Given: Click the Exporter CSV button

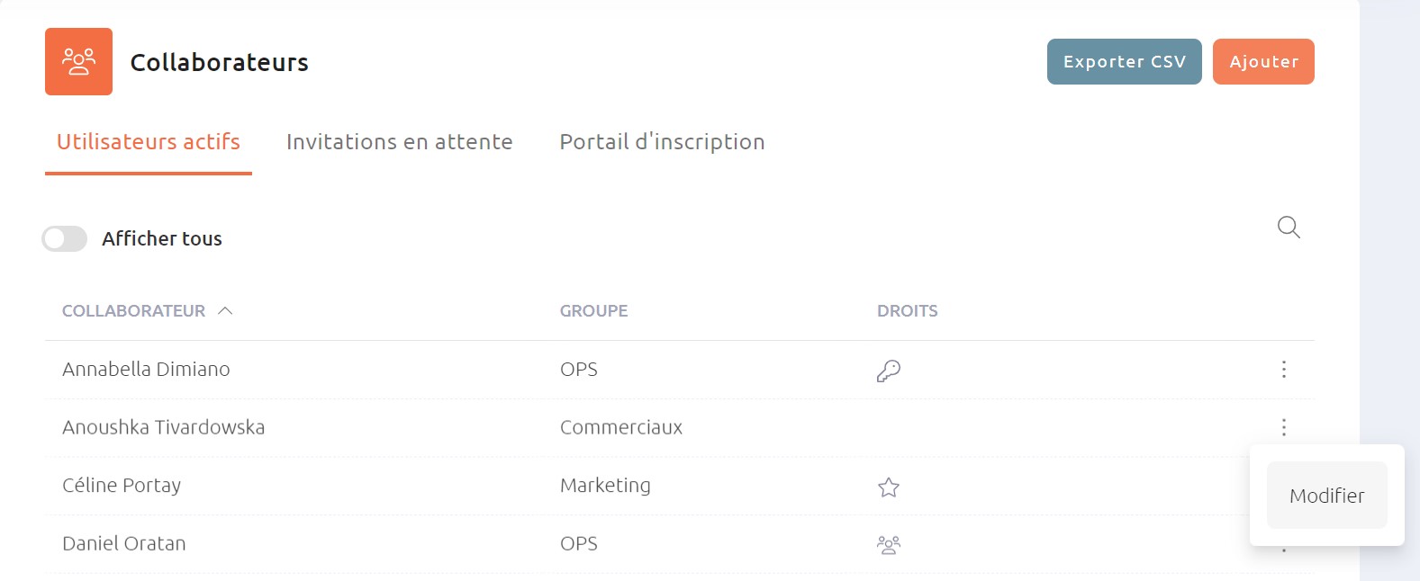Looking at the screenshot, I should pyautogui.click(x=1124, y=62).
